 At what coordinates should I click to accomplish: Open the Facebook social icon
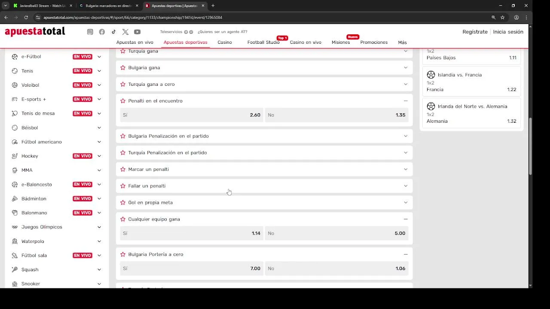tap(102, 32)
